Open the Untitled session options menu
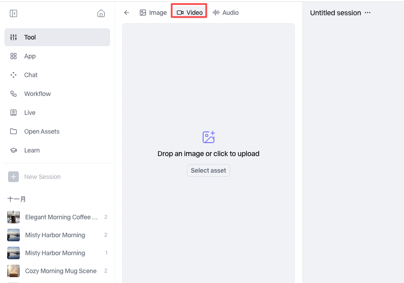The height and width of the screenshot is (283, 404). [x=368, y=13]
